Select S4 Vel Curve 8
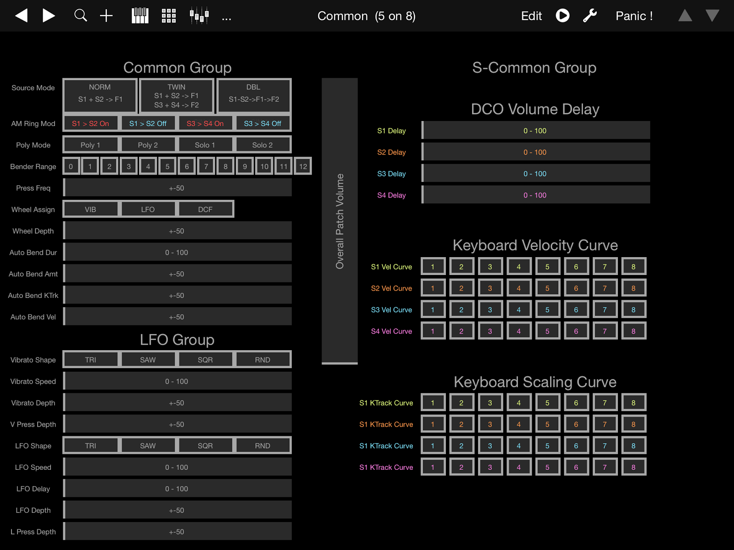Viewport: 734px width, 550px height. (x=634, y=331)
